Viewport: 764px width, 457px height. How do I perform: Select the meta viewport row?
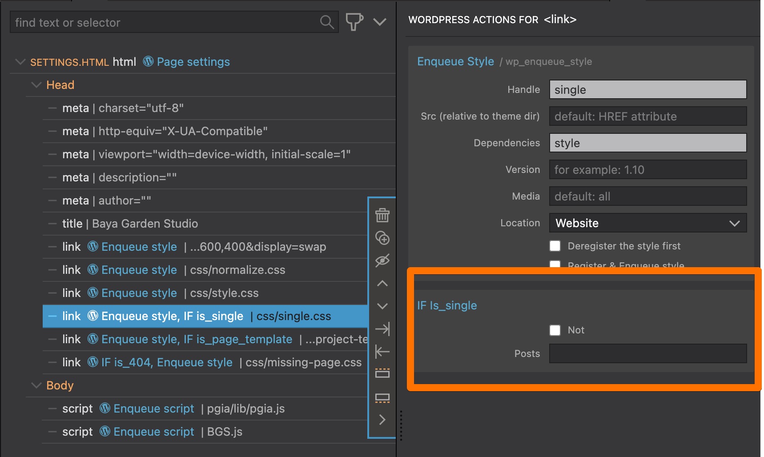219,154
